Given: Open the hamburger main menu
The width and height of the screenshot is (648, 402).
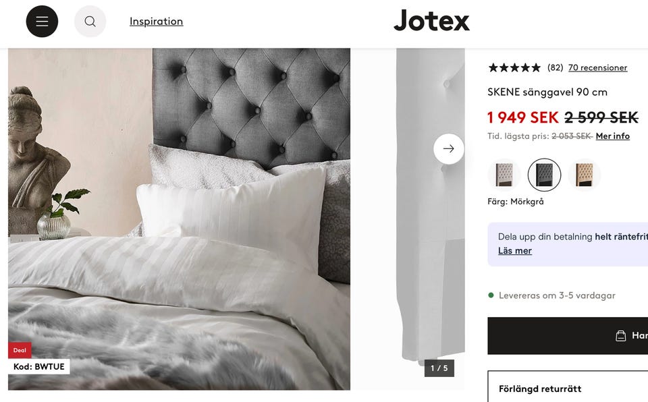Looking at the screenshot, I should click(x=42, y=22).
